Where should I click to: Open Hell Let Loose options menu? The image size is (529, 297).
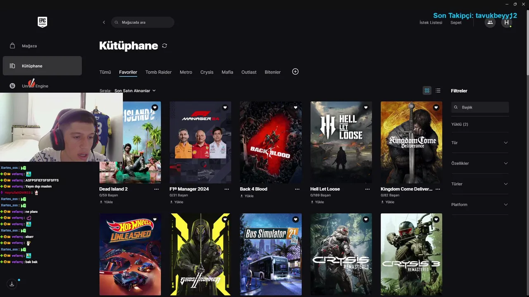367,189
